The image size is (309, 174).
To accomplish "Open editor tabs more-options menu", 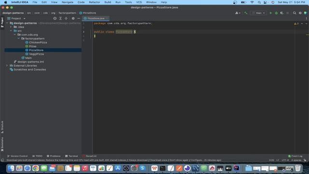I will [x=306, y=18].
